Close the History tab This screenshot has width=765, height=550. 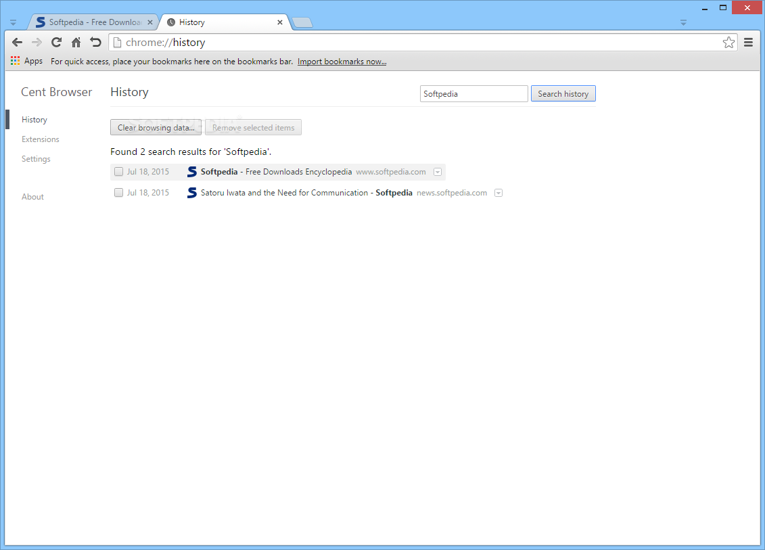coord(280,22)
